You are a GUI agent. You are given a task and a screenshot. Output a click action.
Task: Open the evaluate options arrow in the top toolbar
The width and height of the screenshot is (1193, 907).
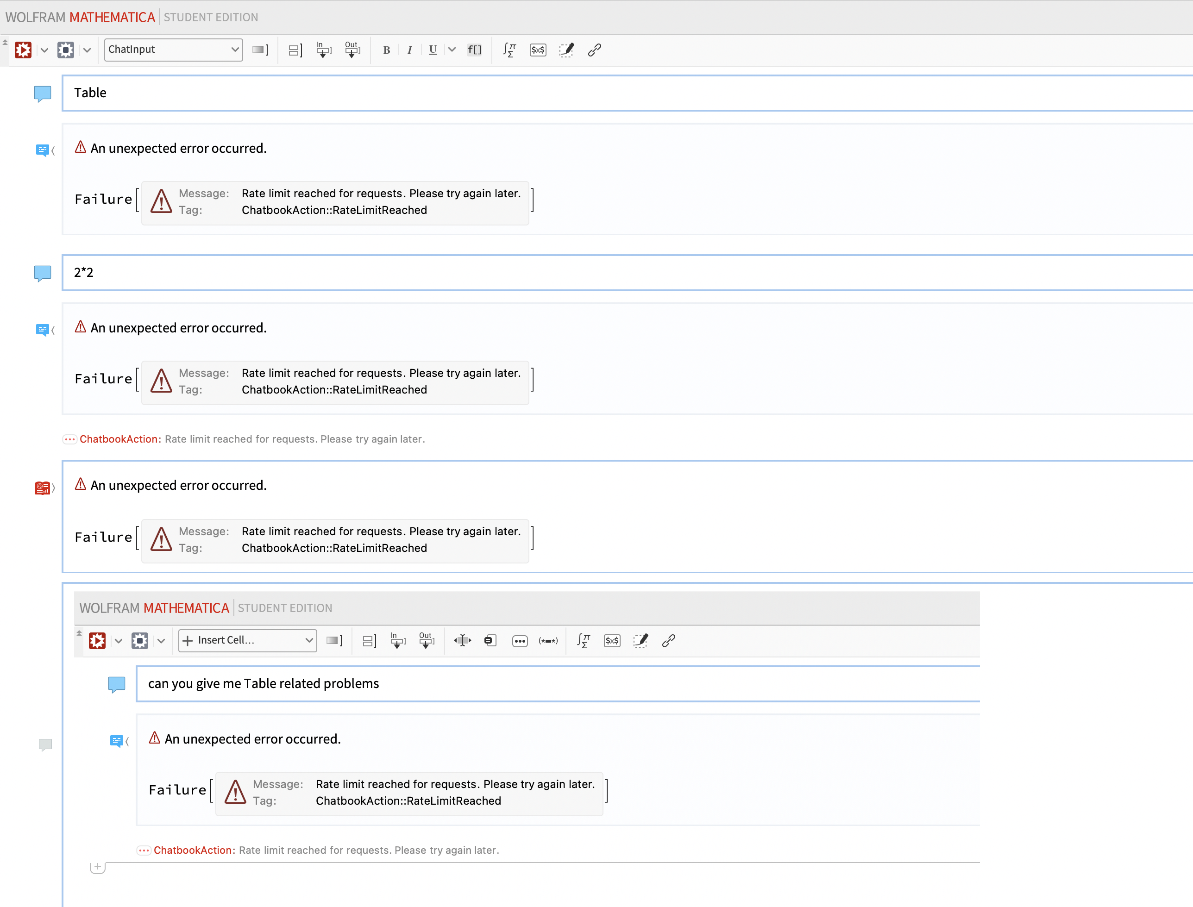(x=44, y=50)
